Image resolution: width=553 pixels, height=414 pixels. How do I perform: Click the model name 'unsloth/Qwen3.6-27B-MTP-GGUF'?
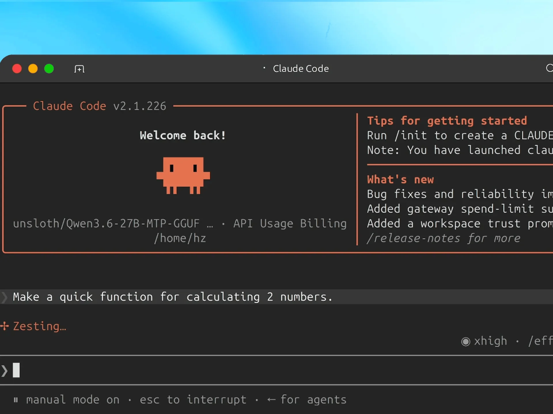point(106,224)
